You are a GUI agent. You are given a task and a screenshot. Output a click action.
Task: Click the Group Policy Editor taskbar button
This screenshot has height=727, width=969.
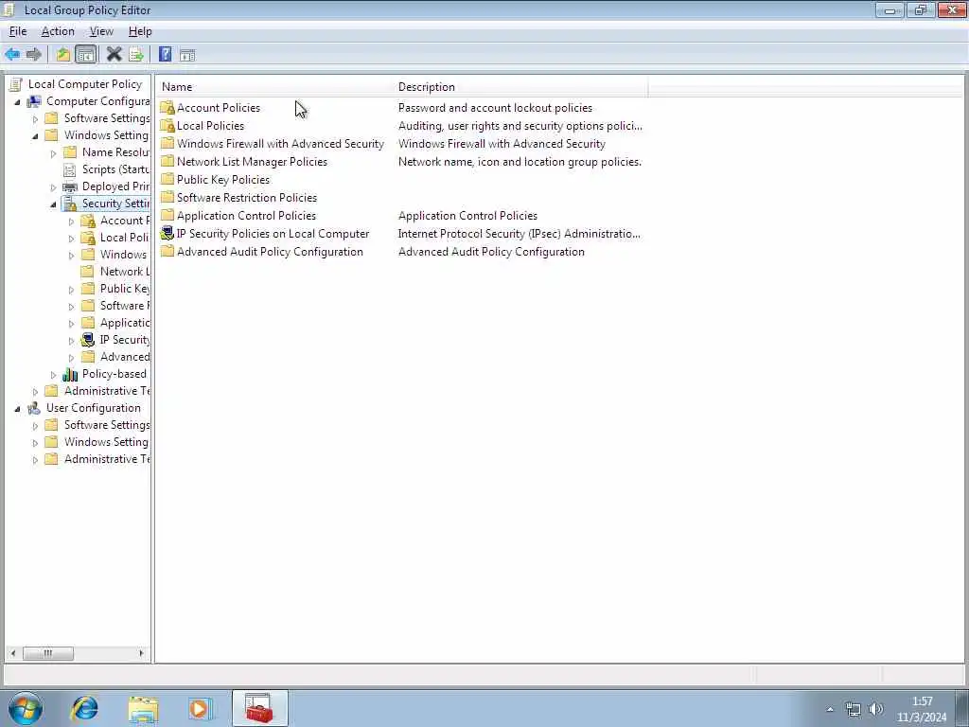pyautogui.click(x=259, y=708)
